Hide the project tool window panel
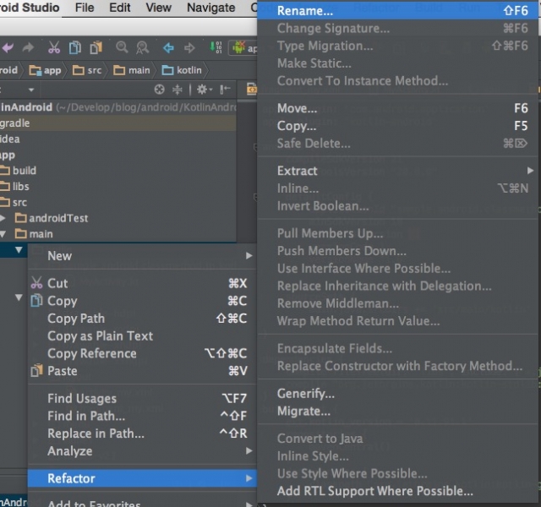Screen dimensions: 541x507 point(225,90)
